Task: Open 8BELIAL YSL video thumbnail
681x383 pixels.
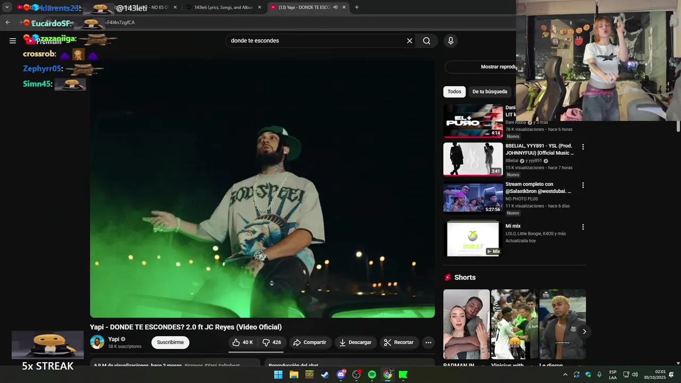Action: tap(473, 159)
